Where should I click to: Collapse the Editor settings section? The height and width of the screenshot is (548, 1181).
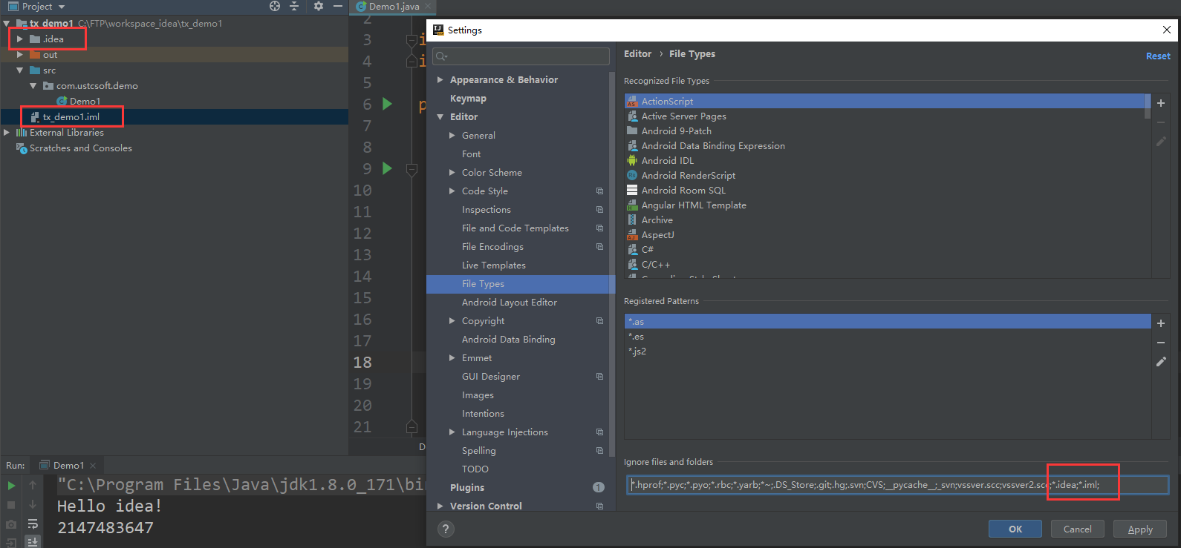pyautogui.click(x=440, y=116)
